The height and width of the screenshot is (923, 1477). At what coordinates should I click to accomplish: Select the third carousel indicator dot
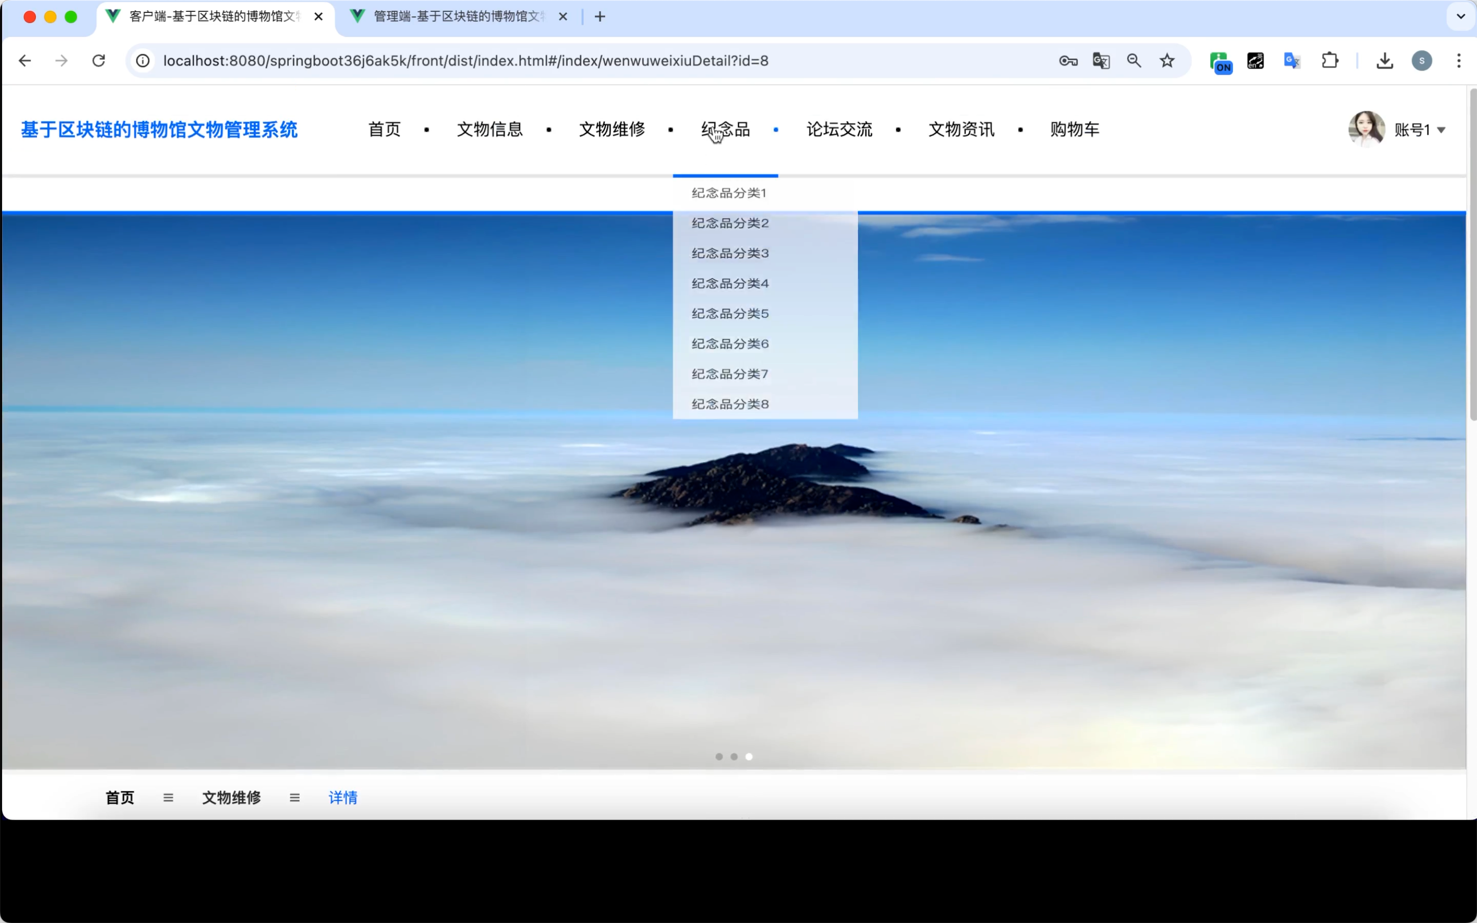749,756
